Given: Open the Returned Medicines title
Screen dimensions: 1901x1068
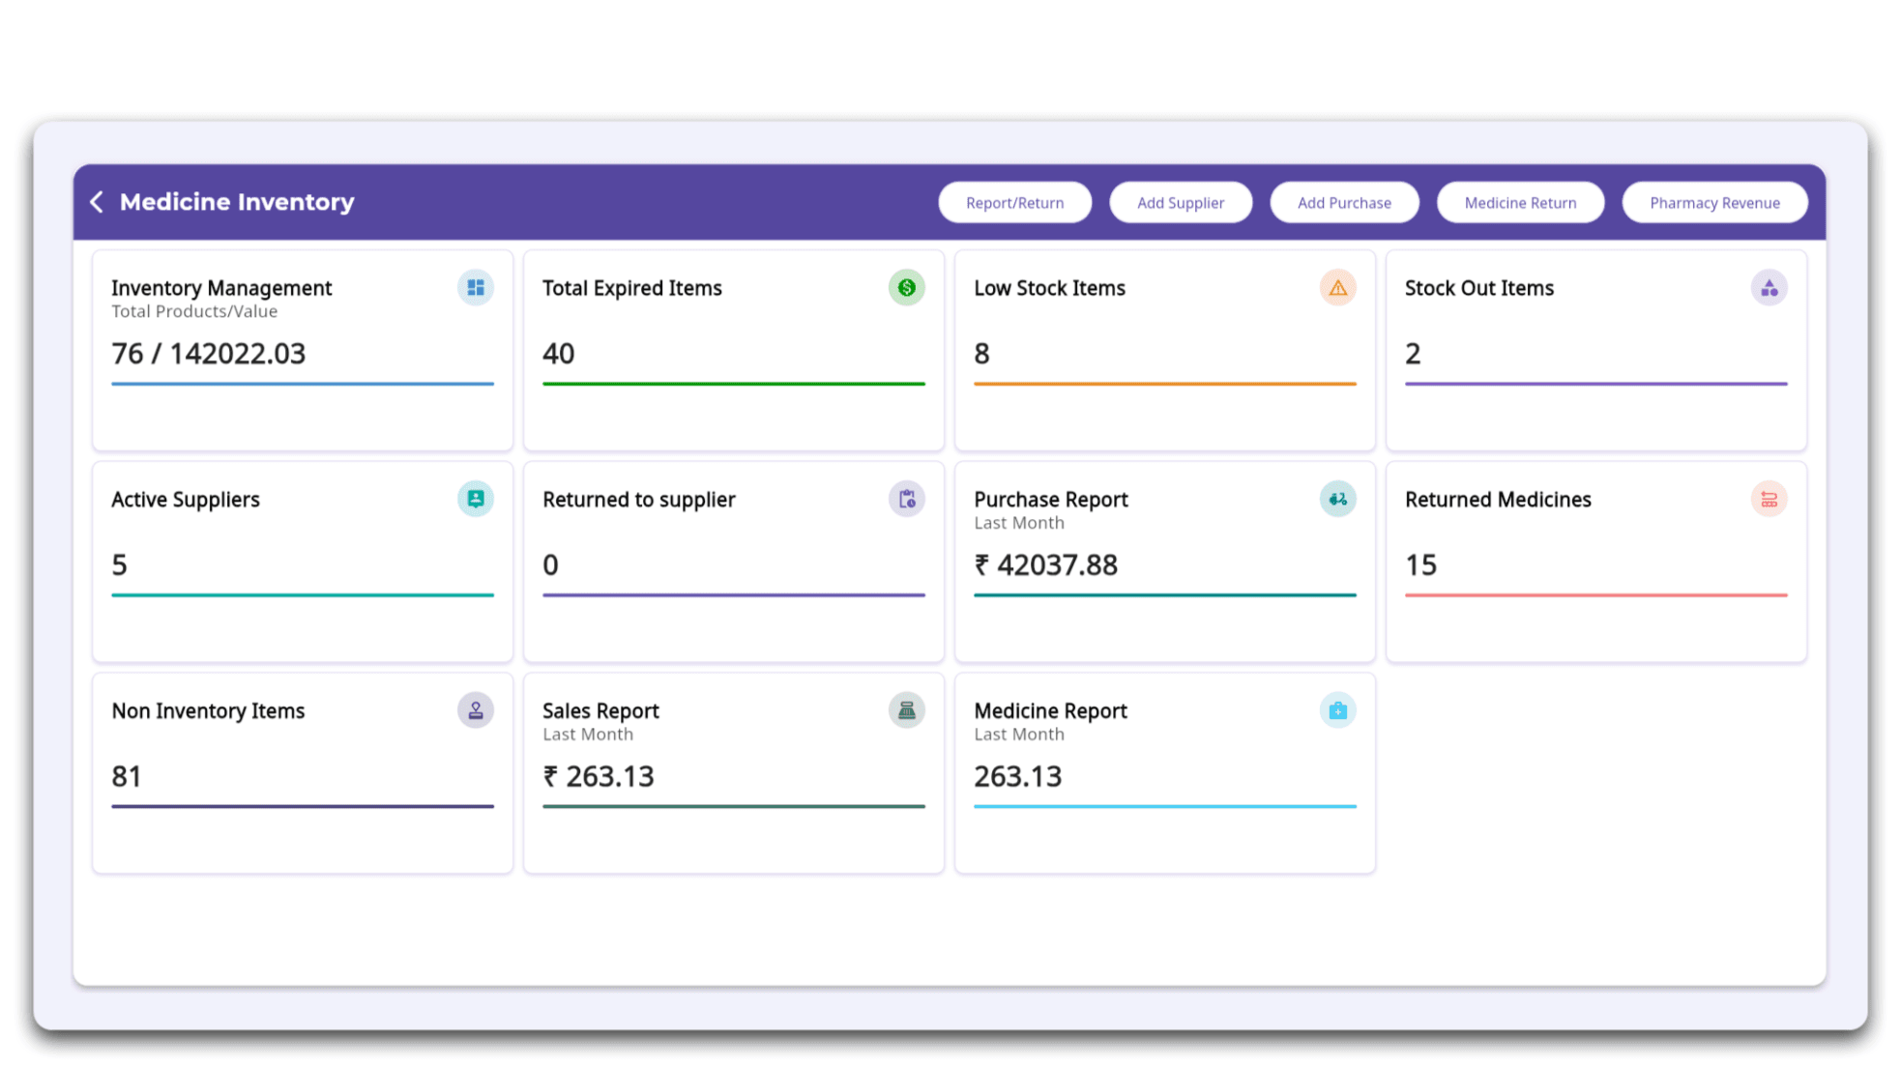Looking at the screenshot, I should pyautogui.click(x=1498, y=500).
